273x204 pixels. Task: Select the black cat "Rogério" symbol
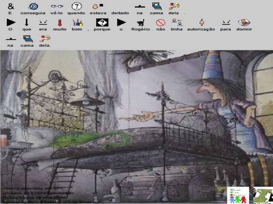(x=140, y=23)
